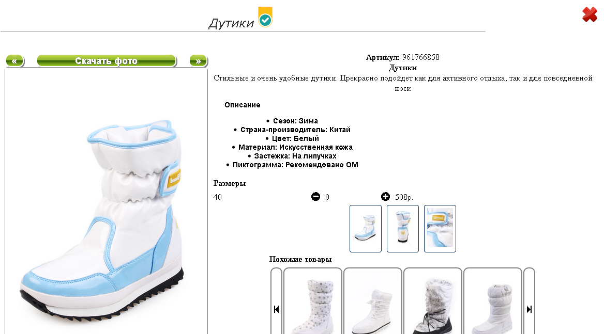Open similar product fur boot with black sole
Screen dimensions: 604x334
pyautogui.click(x=433, y=301)
